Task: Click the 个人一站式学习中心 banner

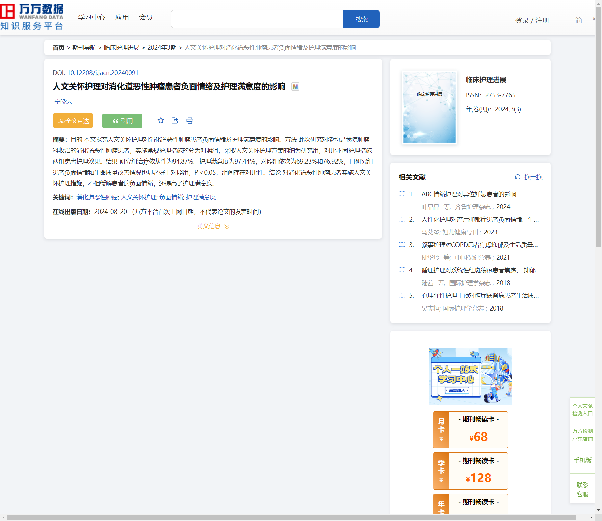Action: tap(470, 376)
